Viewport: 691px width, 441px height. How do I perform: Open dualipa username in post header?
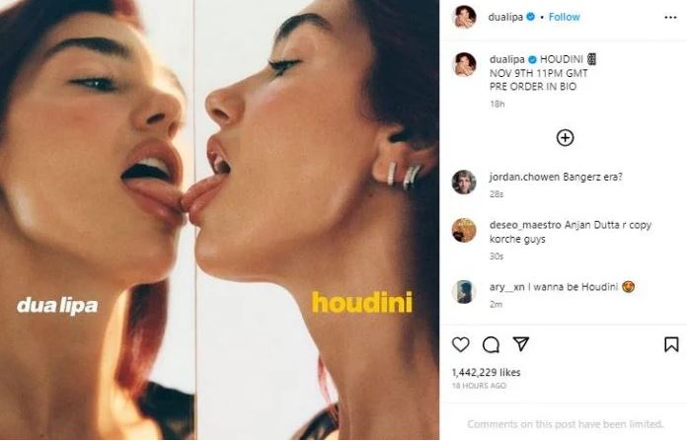[505, 17]
